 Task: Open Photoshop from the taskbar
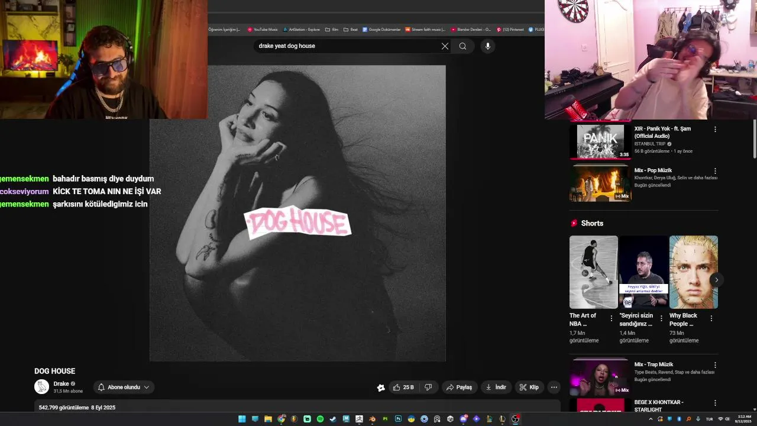tap(398, 419)
